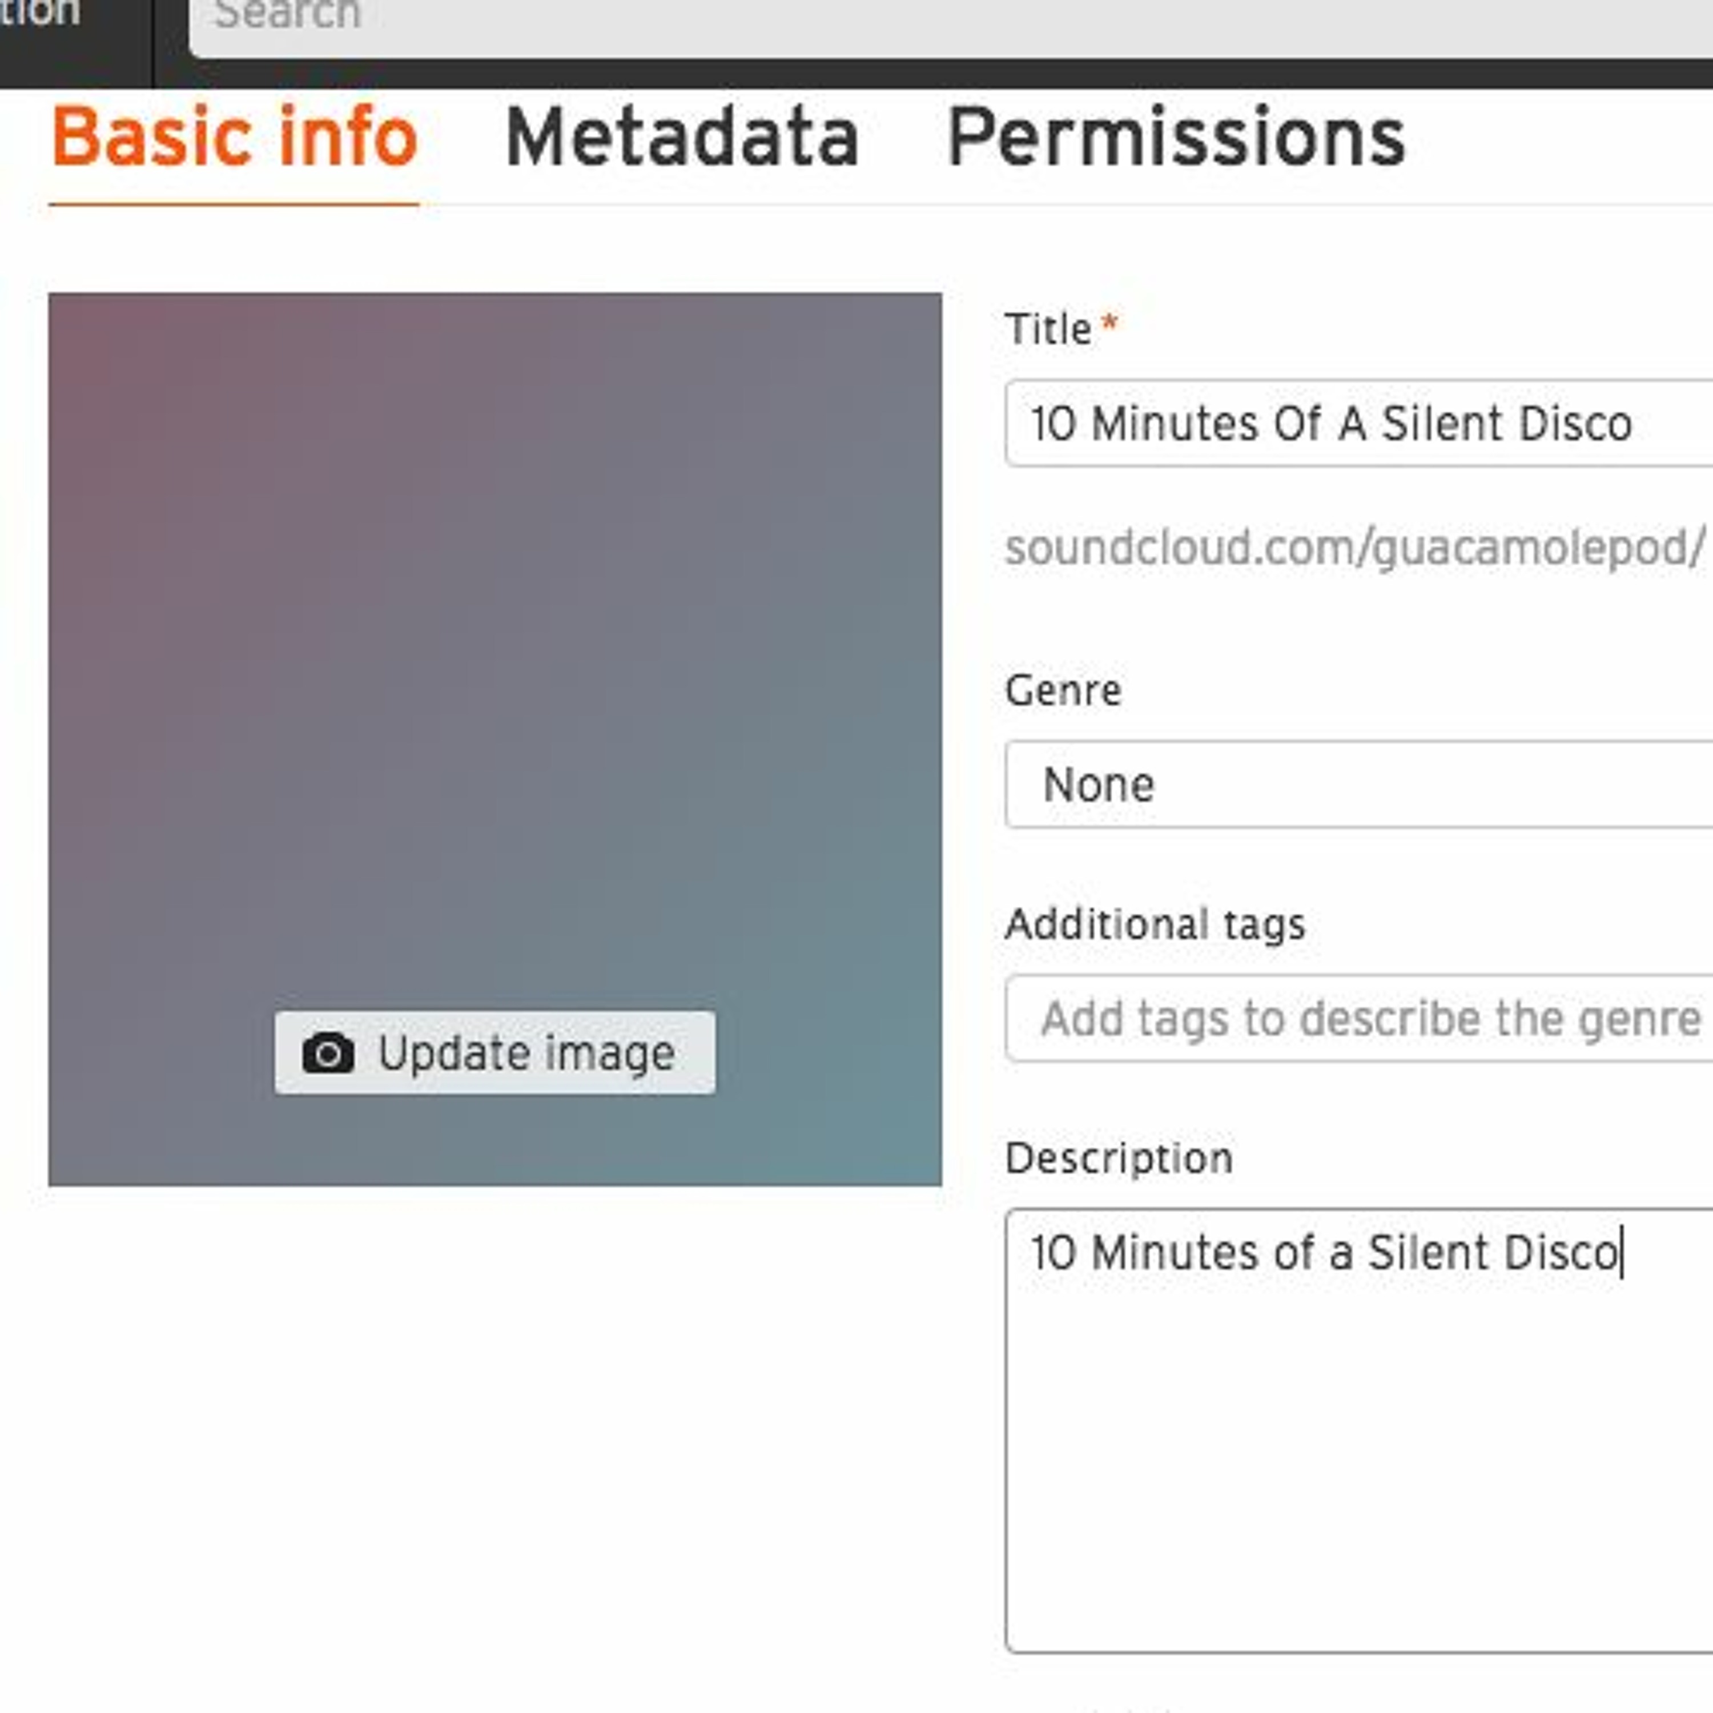Screen dimensions: 1713x1713
Task: Click the soundcloud.com/guacamolepod/ permalink text
Action: [x=1353, y=547]
